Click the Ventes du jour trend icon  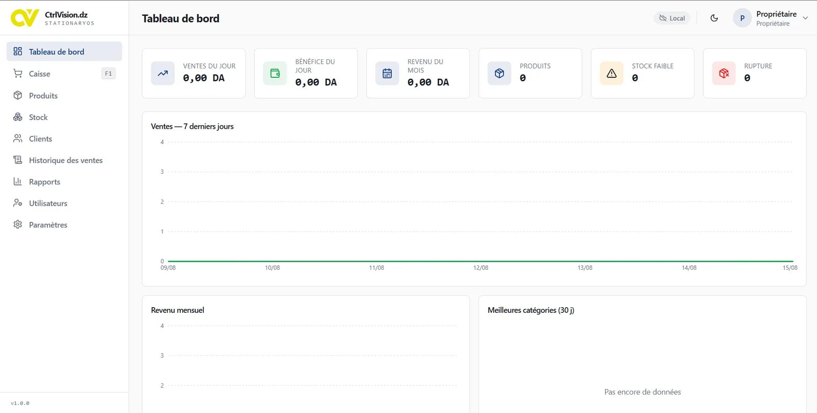click(x=163, y=73)
